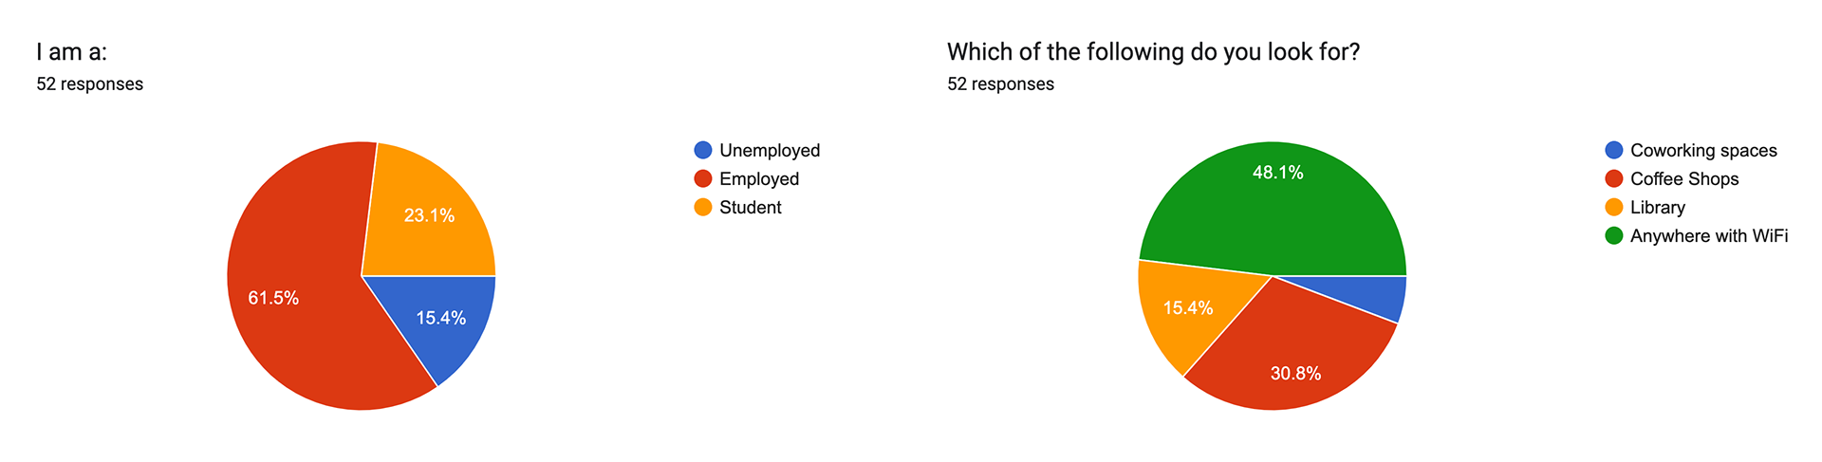Click the Coffee Shops legend label
This screenshot has height=462, width=1822.
coord(1684,178)
